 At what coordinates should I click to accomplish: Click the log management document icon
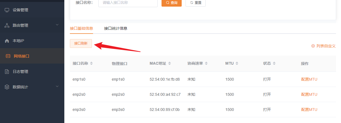(7, 72)
